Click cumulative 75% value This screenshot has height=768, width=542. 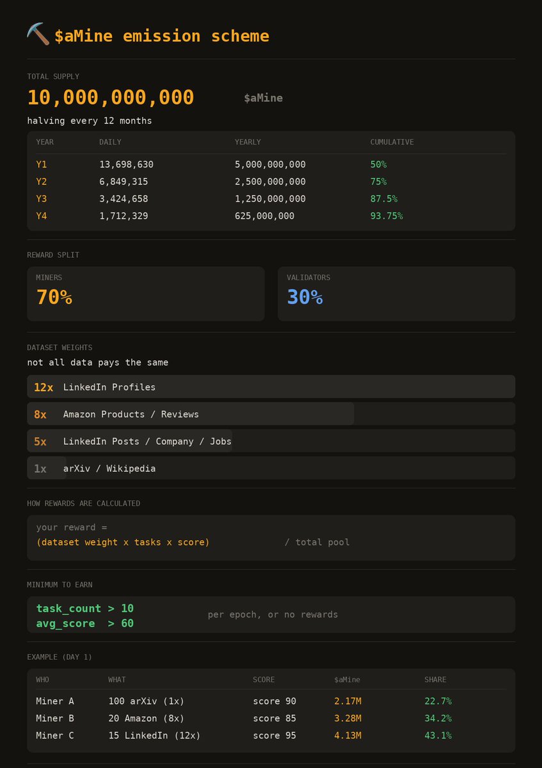[x=378, y=182]
